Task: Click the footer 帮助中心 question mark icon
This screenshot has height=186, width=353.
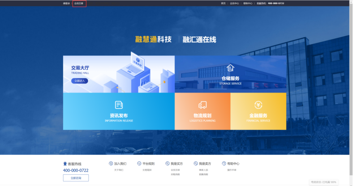Action: pyautogui.click(x=224, y=164)
